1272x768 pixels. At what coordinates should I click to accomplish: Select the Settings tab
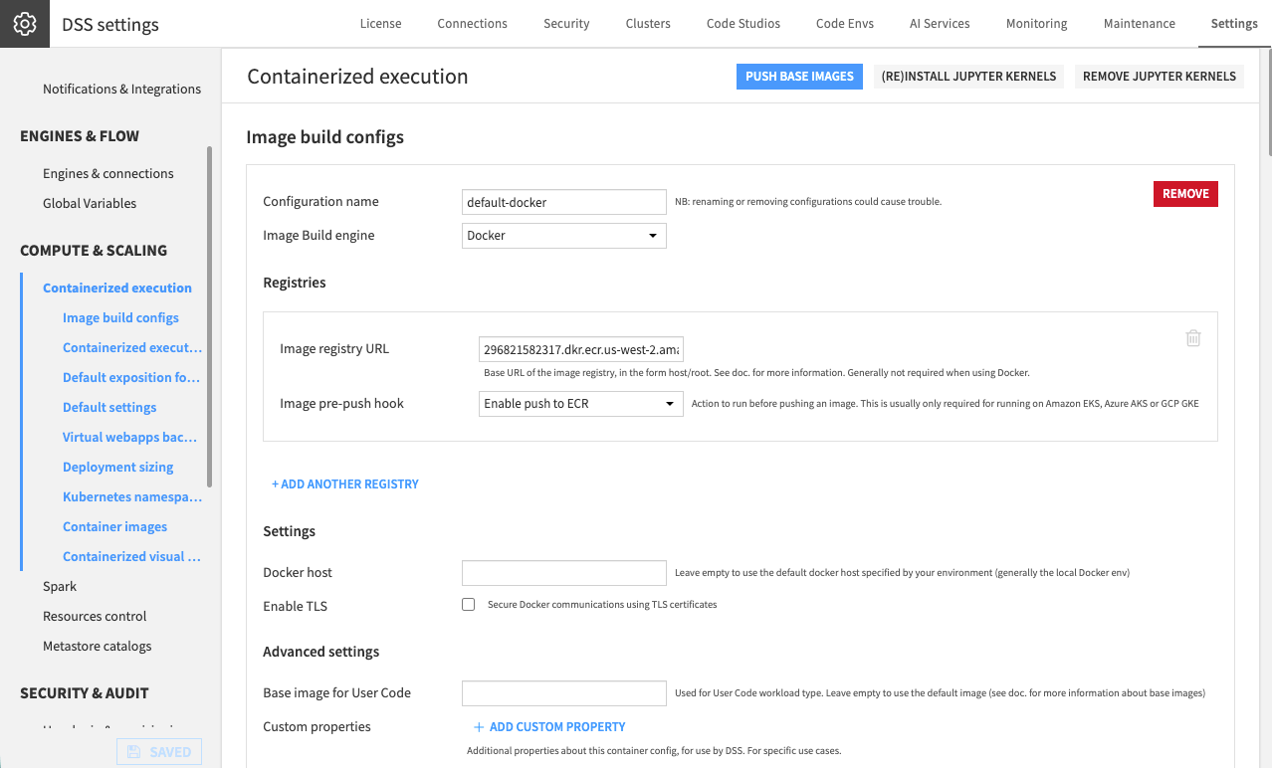1234,24
